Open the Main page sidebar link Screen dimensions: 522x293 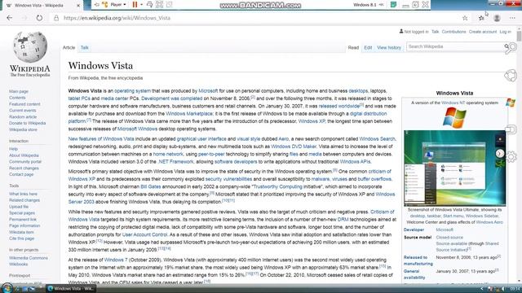point(19,91)
